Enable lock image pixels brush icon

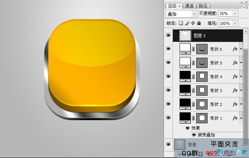[x=187, y=23]
